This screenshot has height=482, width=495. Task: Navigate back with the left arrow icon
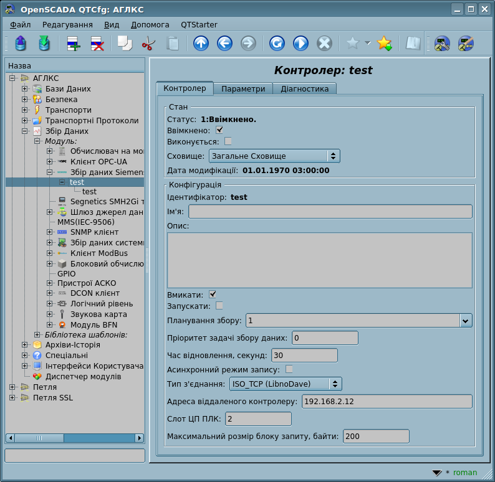pyautogui.click(x=224, y=44)
